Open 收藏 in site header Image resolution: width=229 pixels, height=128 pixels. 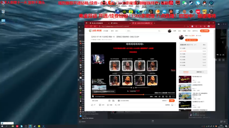(x=184, y=31)
